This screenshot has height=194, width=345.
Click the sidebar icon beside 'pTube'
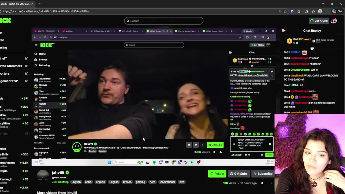[26, 134]
